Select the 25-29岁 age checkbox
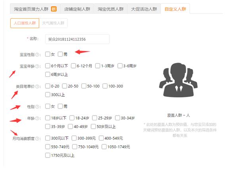Image resolution: width=235 pixels, height=173 pixels. [x=95, y=118]
